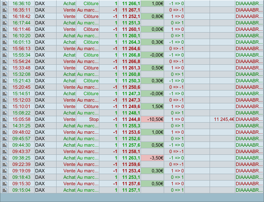Open order details icon for 15:55:34 row
Viewport: 264px width, 202px height.
coord(5,55)
